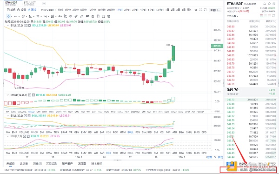Click the chart fullscreen icon
This screenshot has width=279, height=174.
(201, 10)
